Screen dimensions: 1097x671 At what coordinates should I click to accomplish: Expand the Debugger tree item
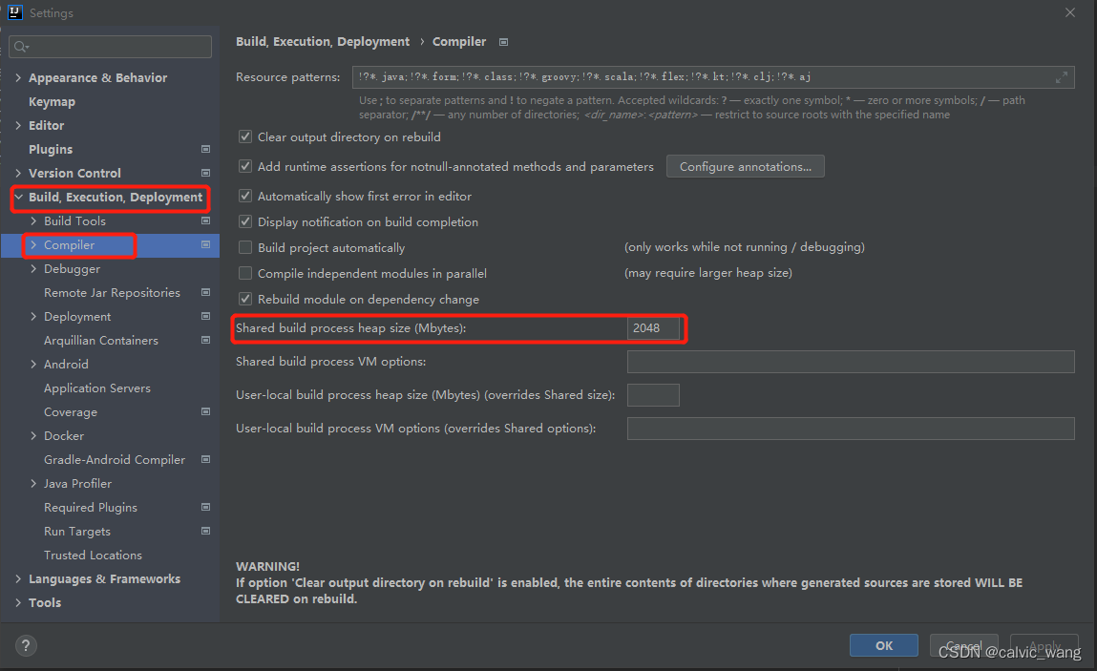tap(32, 268)
